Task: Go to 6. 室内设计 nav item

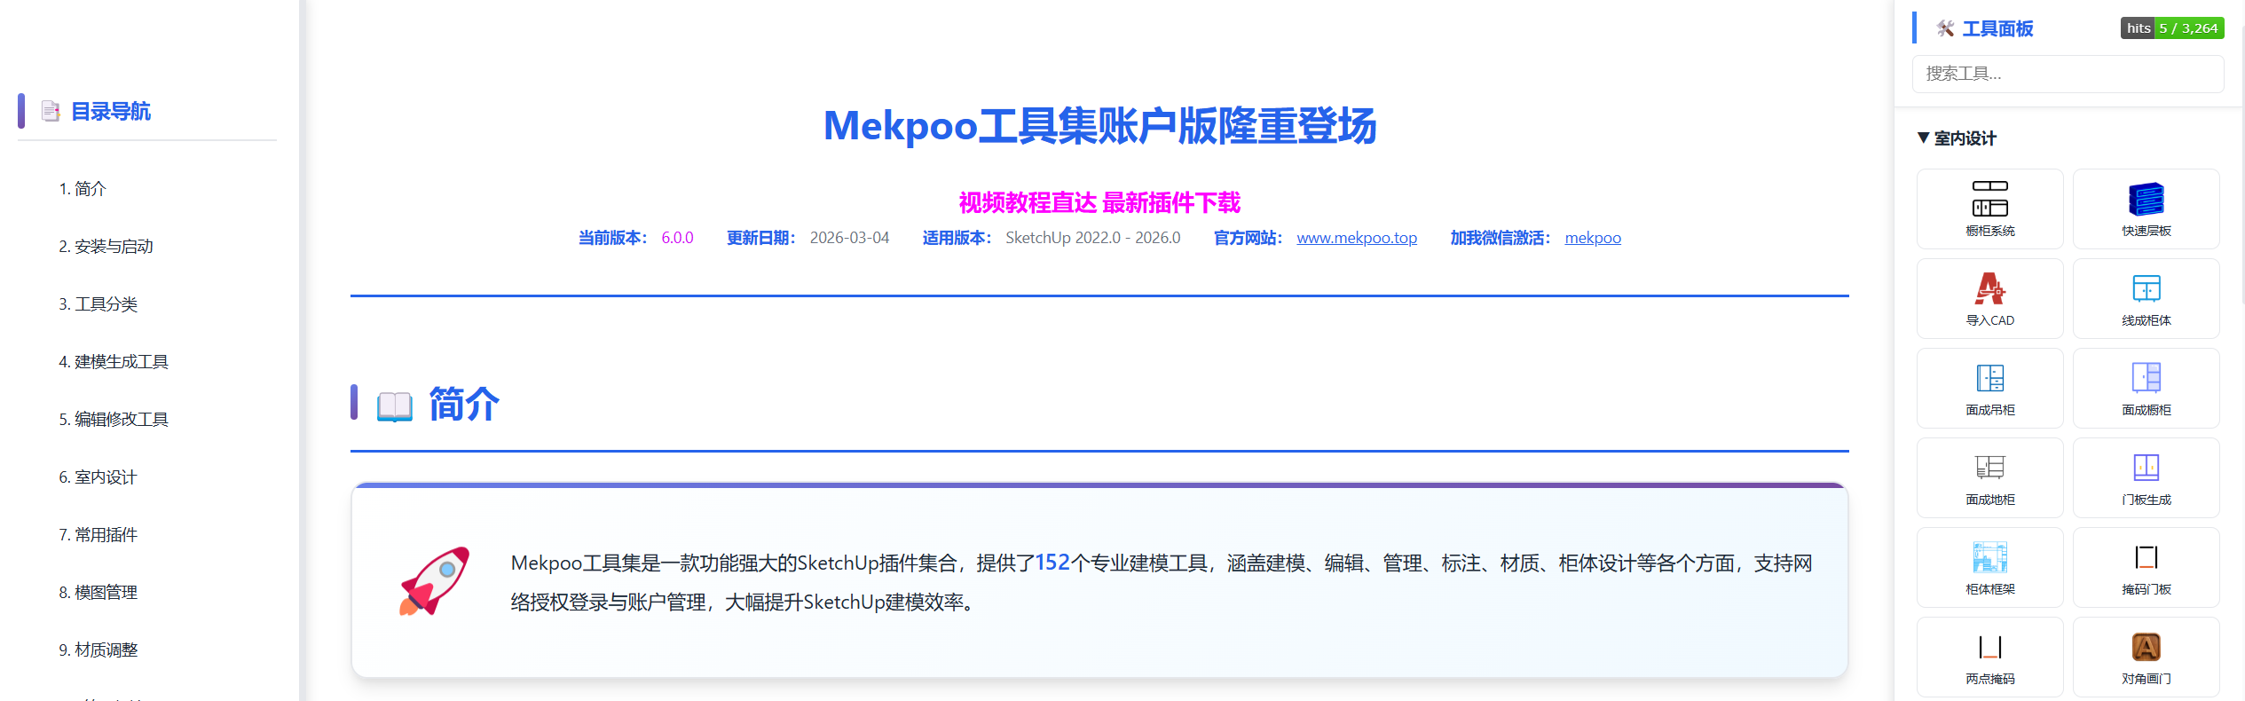Action: click(x=98, y=477)
